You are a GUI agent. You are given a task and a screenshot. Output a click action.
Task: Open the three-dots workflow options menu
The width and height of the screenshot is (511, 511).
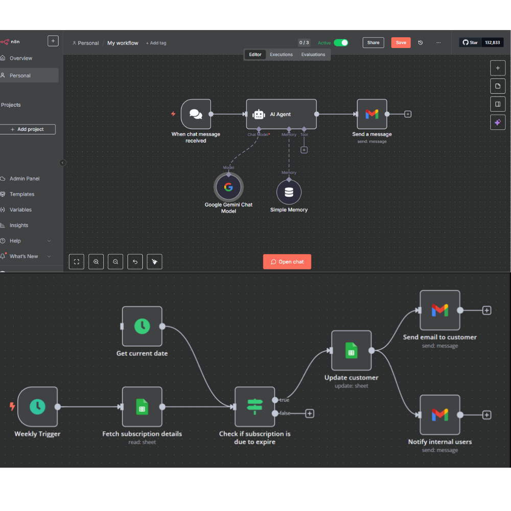point(438,43)
